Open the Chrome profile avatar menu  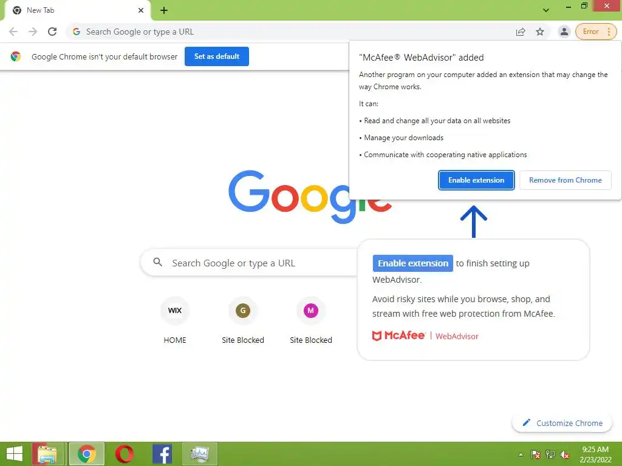(x=564, y=32)
